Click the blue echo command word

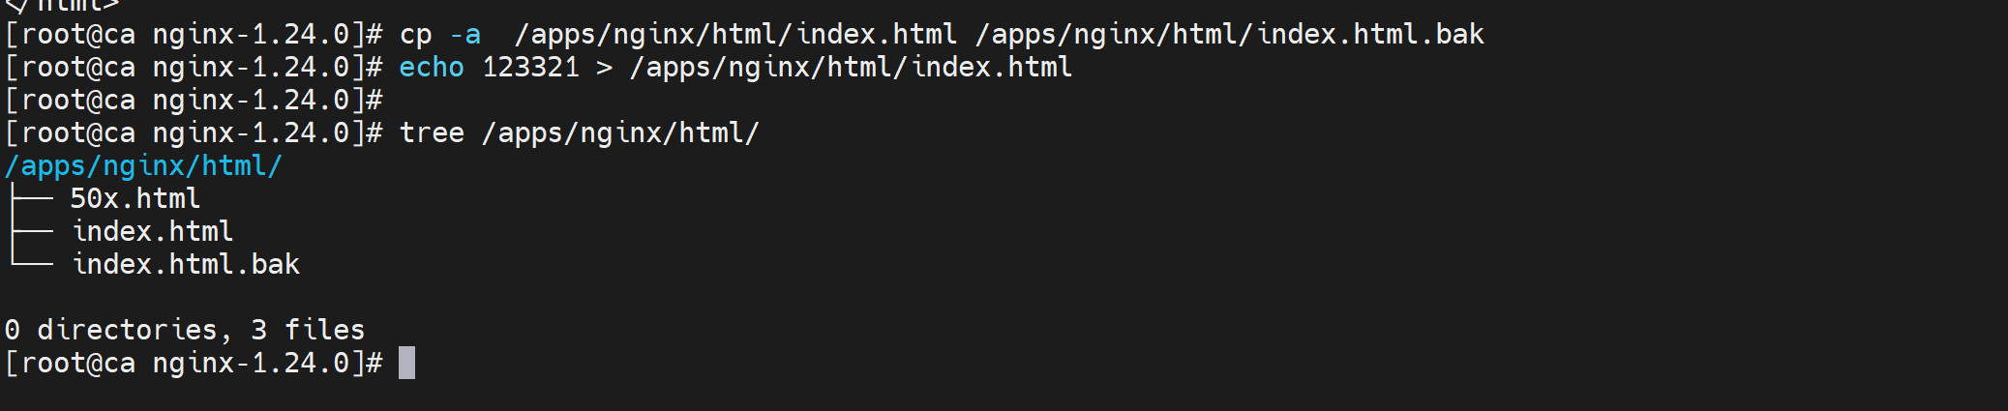432,67
